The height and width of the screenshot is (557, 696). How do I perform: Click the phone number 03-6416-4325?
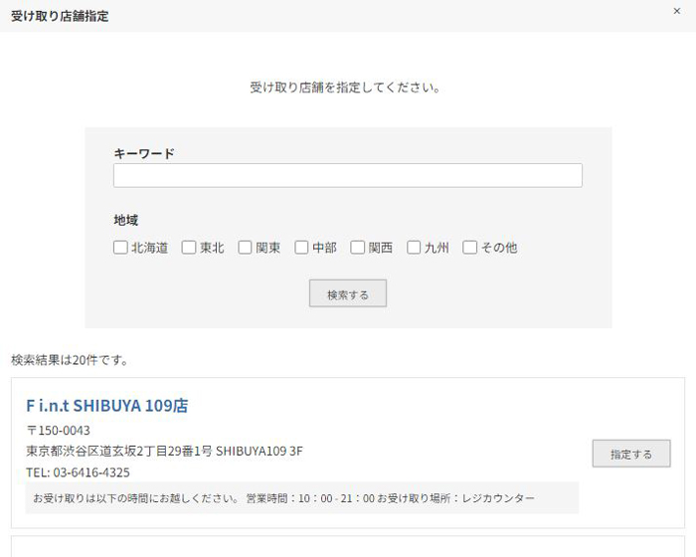point(78,472)
